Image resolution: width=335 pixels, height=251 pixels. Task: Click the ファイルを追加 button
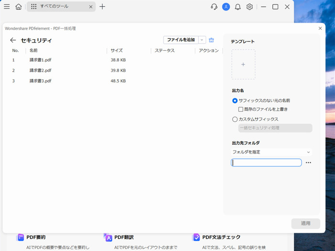pos(181,40)
